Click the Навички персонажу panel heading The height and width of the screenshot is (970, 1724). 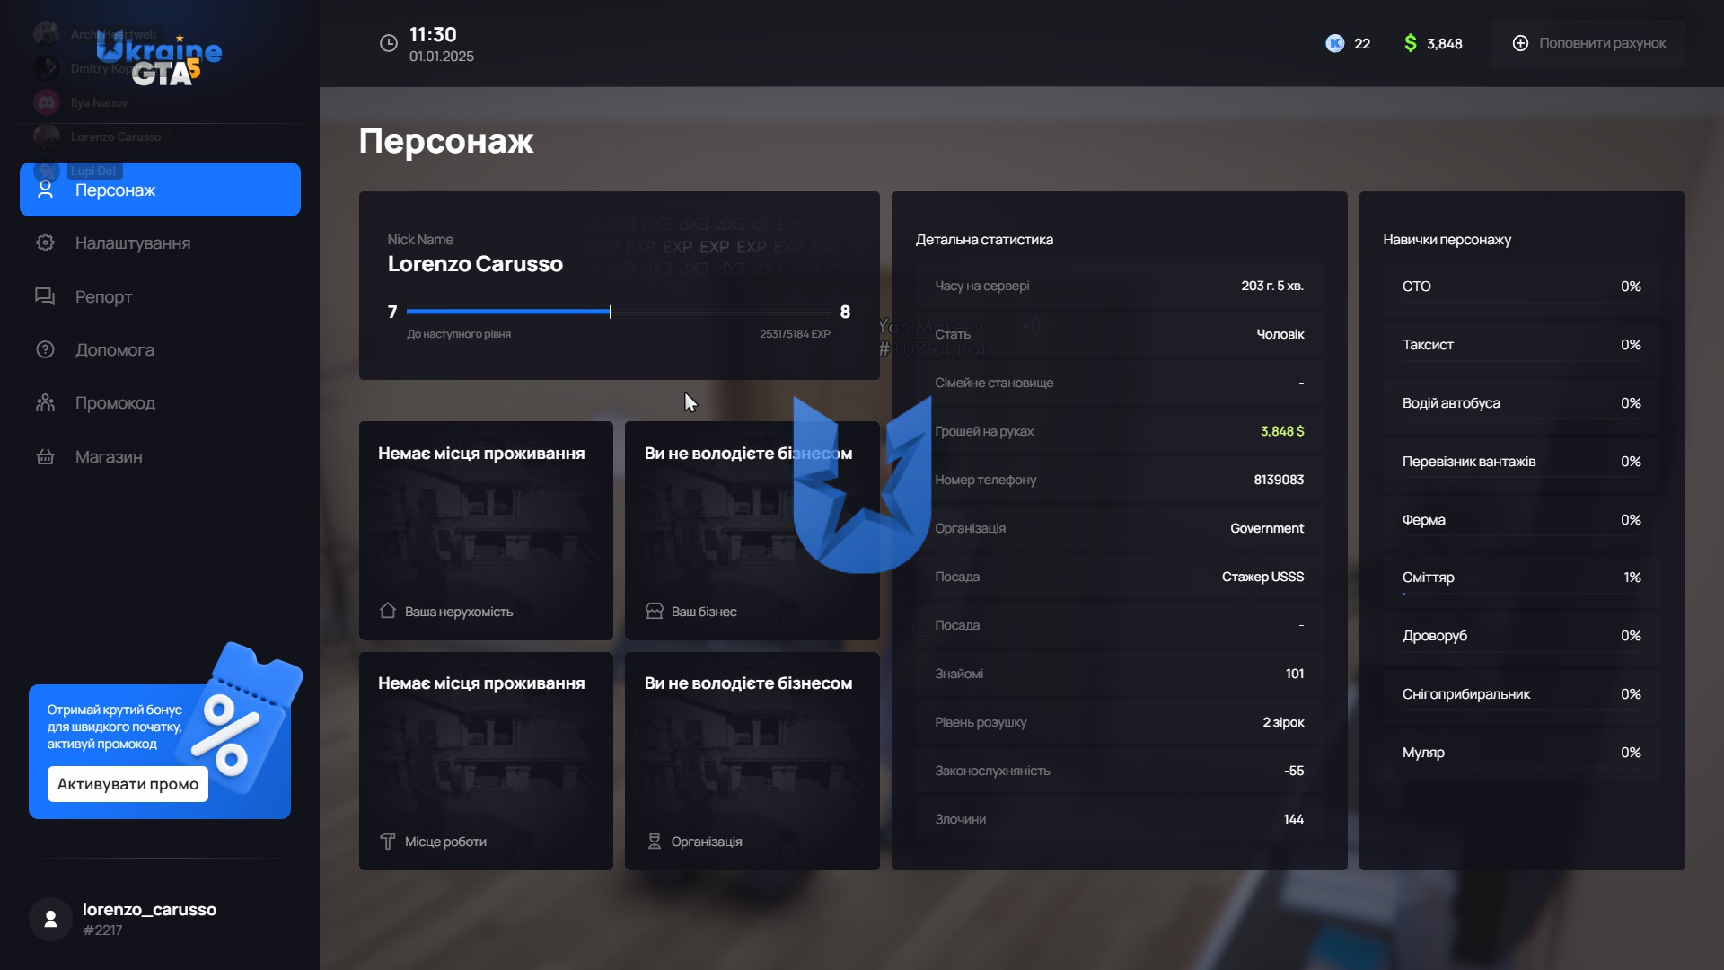[x=1447, y=240]
